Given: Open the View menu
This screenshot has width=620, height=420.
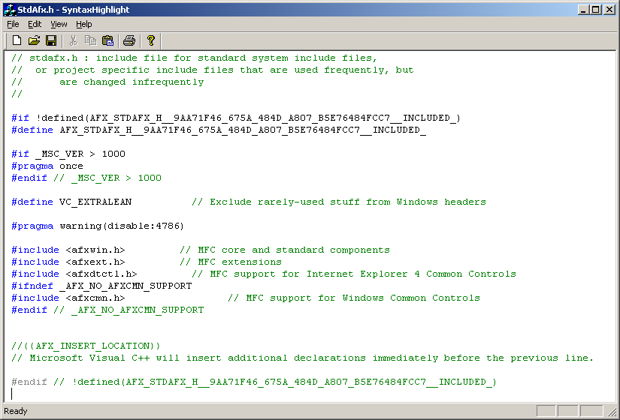Looking at the screenshot, I should click(x=59, y=24).
